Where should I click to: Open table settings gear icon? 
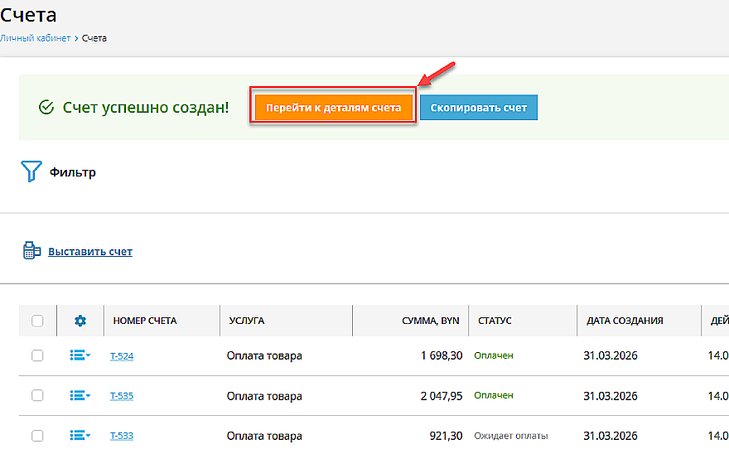click(x=80, y=321)
